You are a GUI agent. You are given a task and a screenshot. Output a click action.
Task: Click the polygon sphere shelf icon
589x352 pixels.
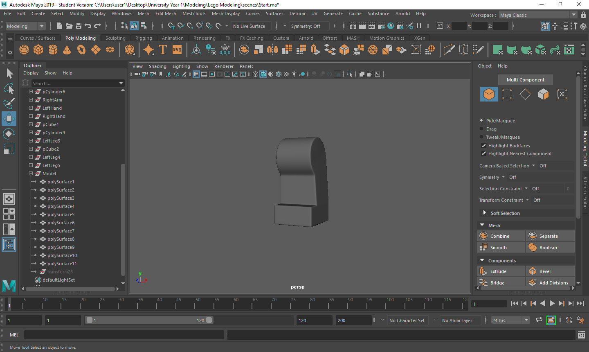coord(24,50)
